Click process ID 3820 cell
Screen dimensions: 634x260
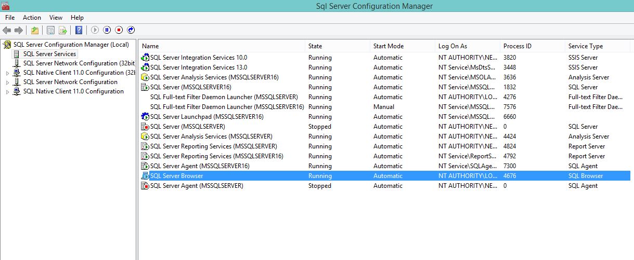(x=510, y=58)
